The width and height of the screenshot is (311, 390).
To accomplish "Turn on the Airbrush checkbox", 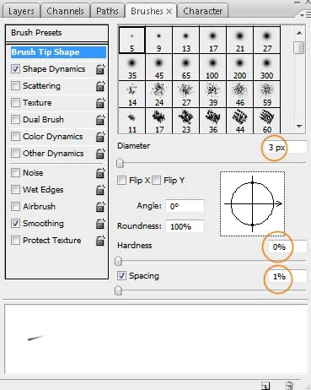I will (15, 207).
